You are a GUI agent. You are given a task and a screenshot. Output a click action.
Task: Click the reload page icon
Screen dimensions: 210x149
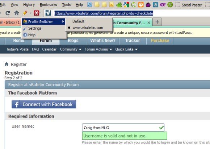point(8,13)
